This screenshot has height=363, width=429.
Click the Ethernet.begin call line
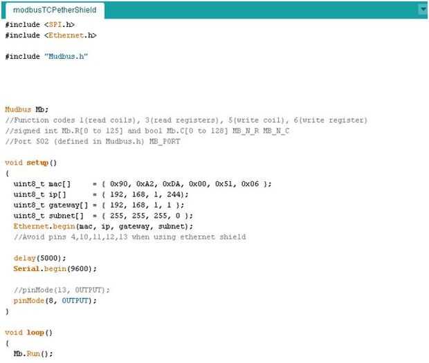(x=103, y=226)
